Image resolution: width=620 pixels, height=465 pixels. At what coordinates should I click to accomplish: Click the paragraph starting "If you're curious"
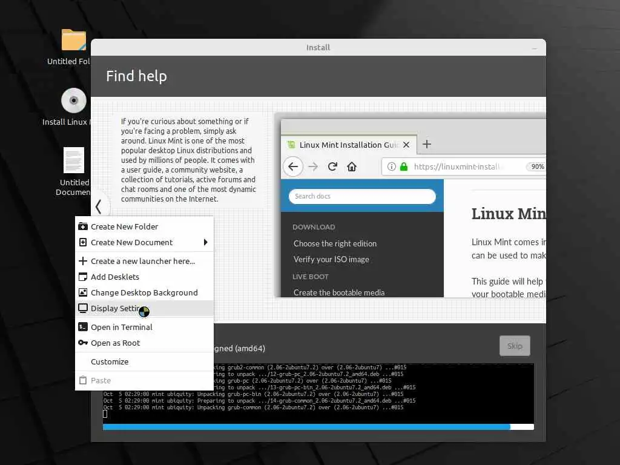click(x=189, y=160)
